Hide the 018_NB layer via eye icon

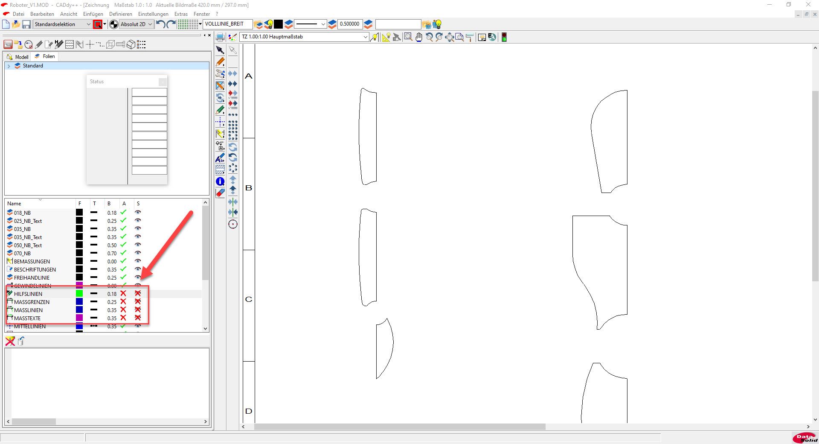click(x=138, y=213)
